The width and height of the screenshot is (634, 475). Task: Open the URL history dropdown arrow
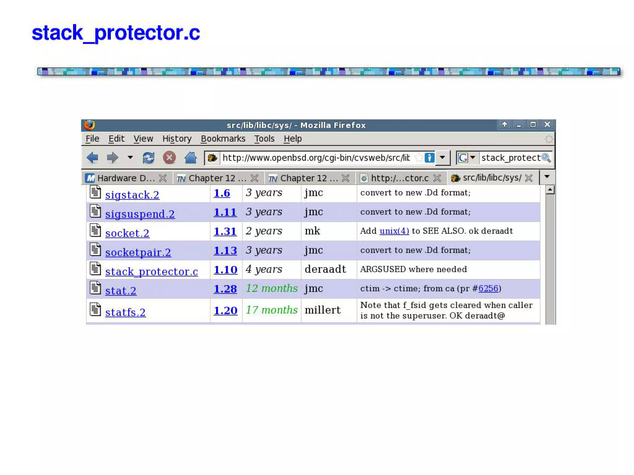point(442,157)
